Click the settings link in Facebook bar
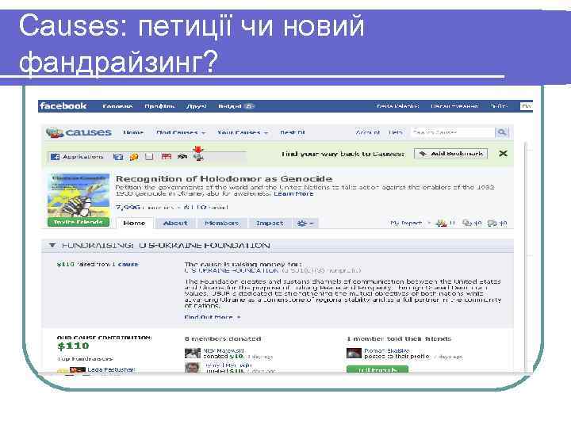This screenshot has width=571, height=428. pyautogui.click(x=454, y=106)
